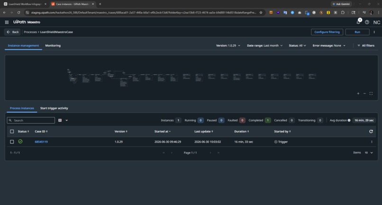382x205 pixels.
Task: Switch to the Monitoring tab
Action: pos(53,45)
